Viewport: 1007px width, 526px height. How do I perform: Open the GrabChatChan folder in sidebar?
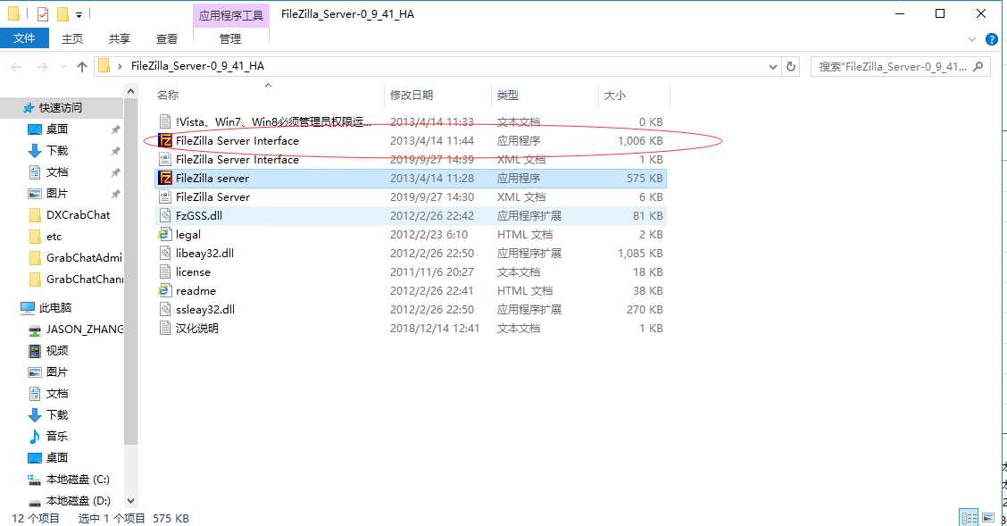pos(84,280)
